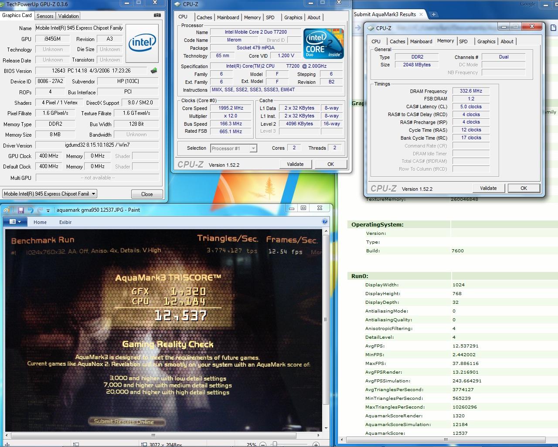Zoom in using the plus icon in Paint
The width and height of the screenshot is (558, 447).
tap(317, 444)
